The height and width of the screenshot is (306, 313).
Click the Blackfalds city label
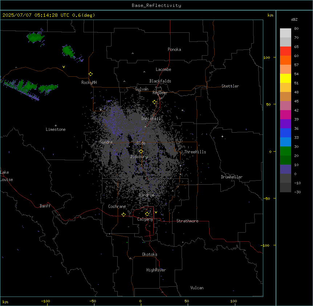tap(160, 81)
